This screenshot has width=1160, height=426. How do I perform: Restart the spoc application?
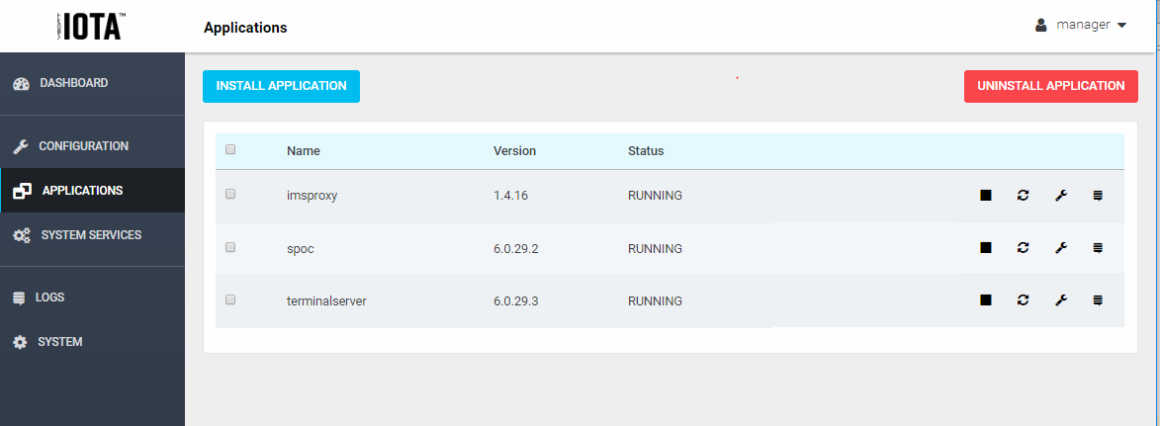coord(1023,248)
